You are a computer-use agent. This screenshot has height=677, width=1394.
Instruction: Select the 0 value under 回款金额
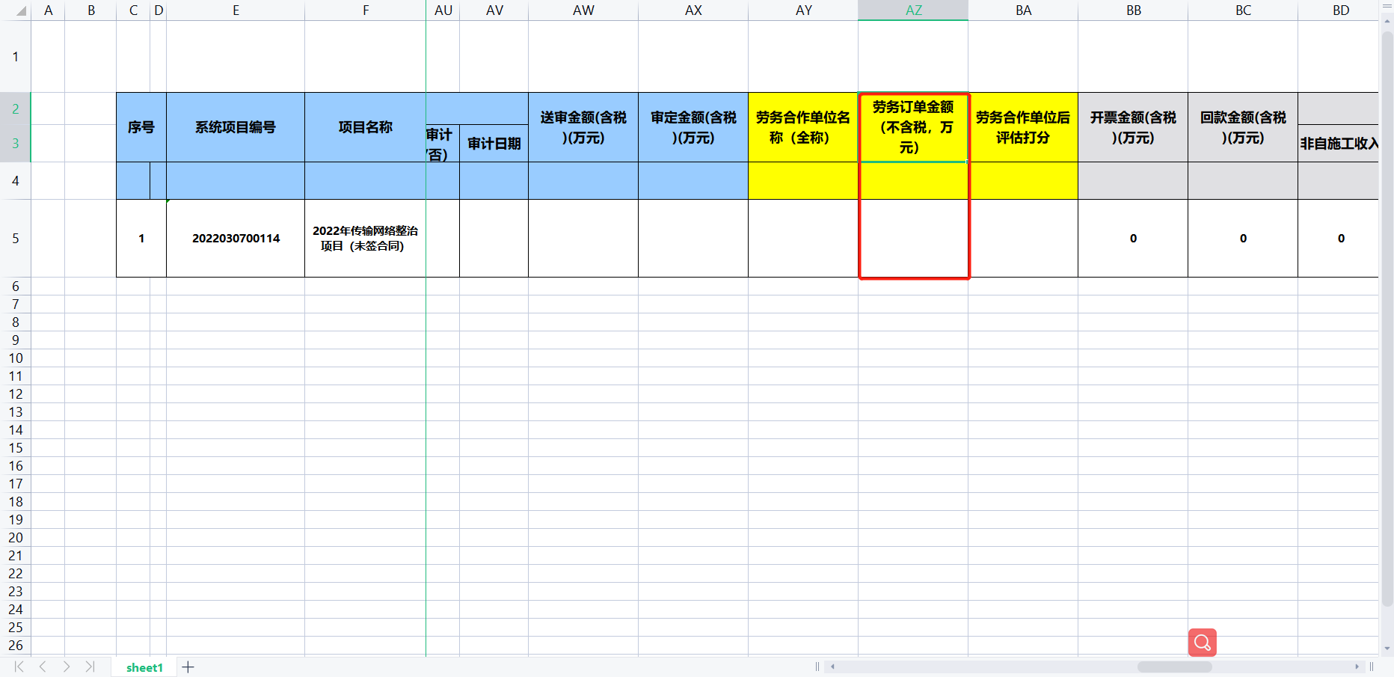point(1243,239)
